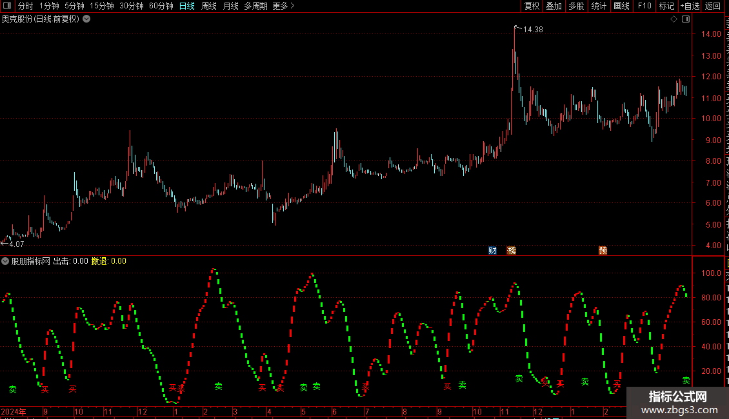This screenshot has width=729, height=419.
Task: Add stock via +自选 button
Action: (x=690, y=6)
